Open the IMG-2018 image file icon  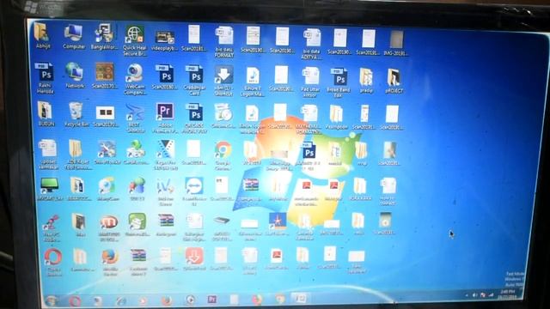click(x=395, y=43)
